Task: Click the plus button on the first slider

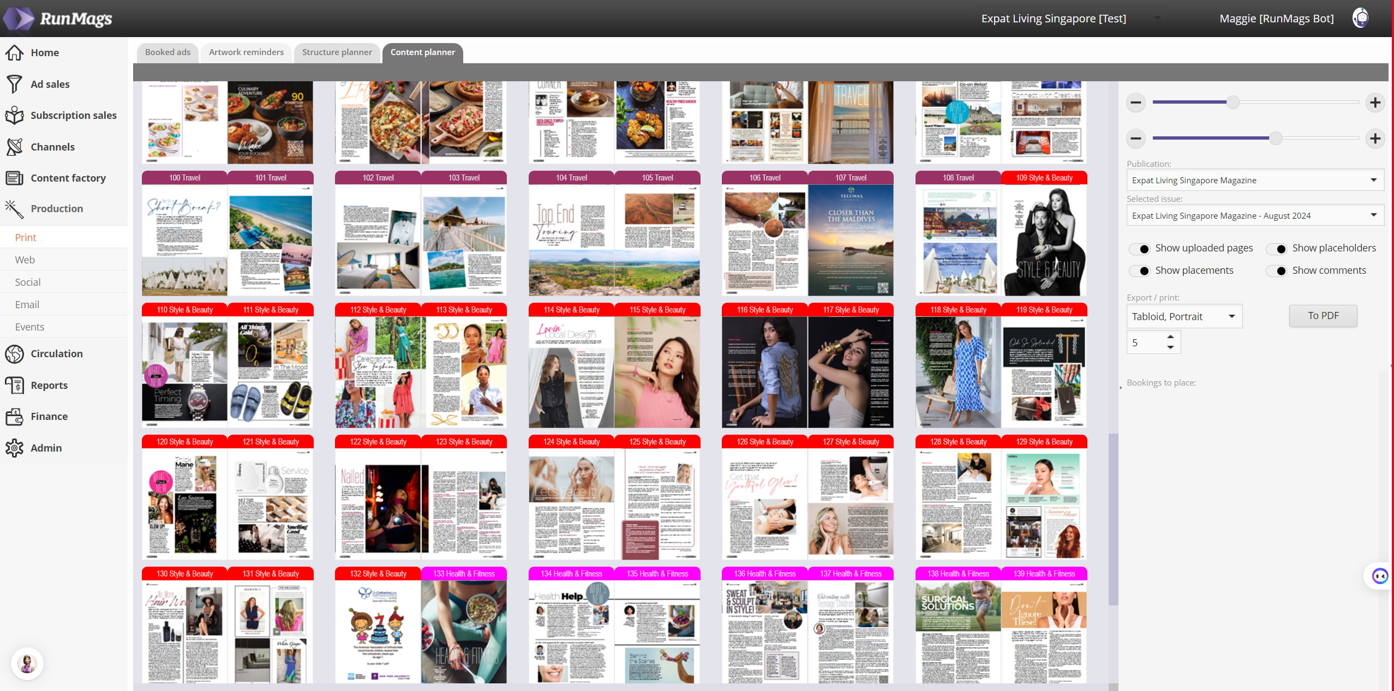Action: (x=1375, y=103)
